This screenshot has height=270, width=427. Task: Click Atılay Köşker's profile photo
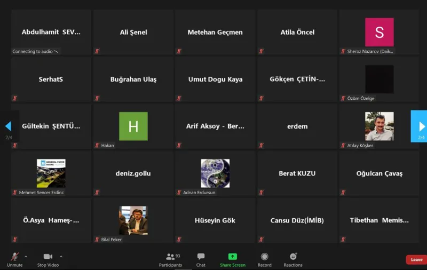[x=379, y=126]
